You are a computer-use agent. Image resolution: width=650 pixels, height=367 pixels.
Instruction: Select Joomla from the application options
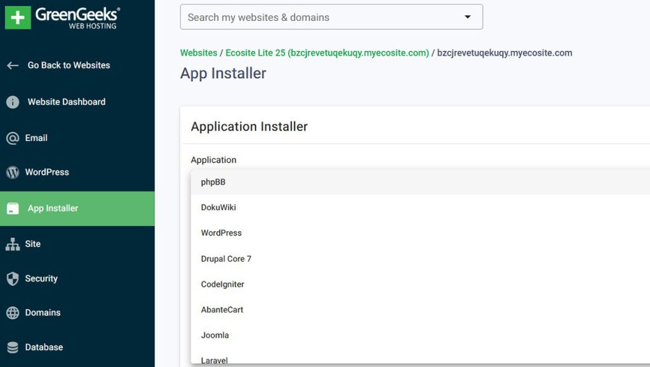(x=215, y=335)
